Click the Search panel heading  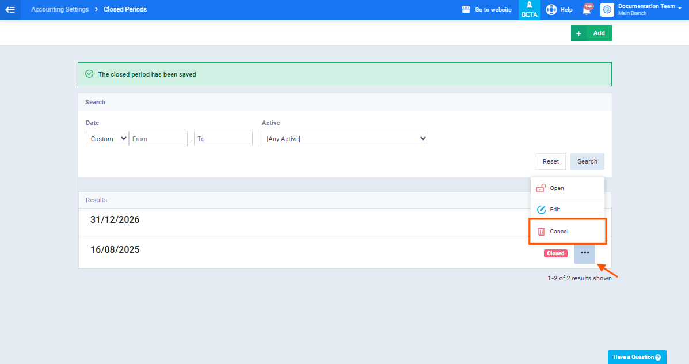coord(96,102)
